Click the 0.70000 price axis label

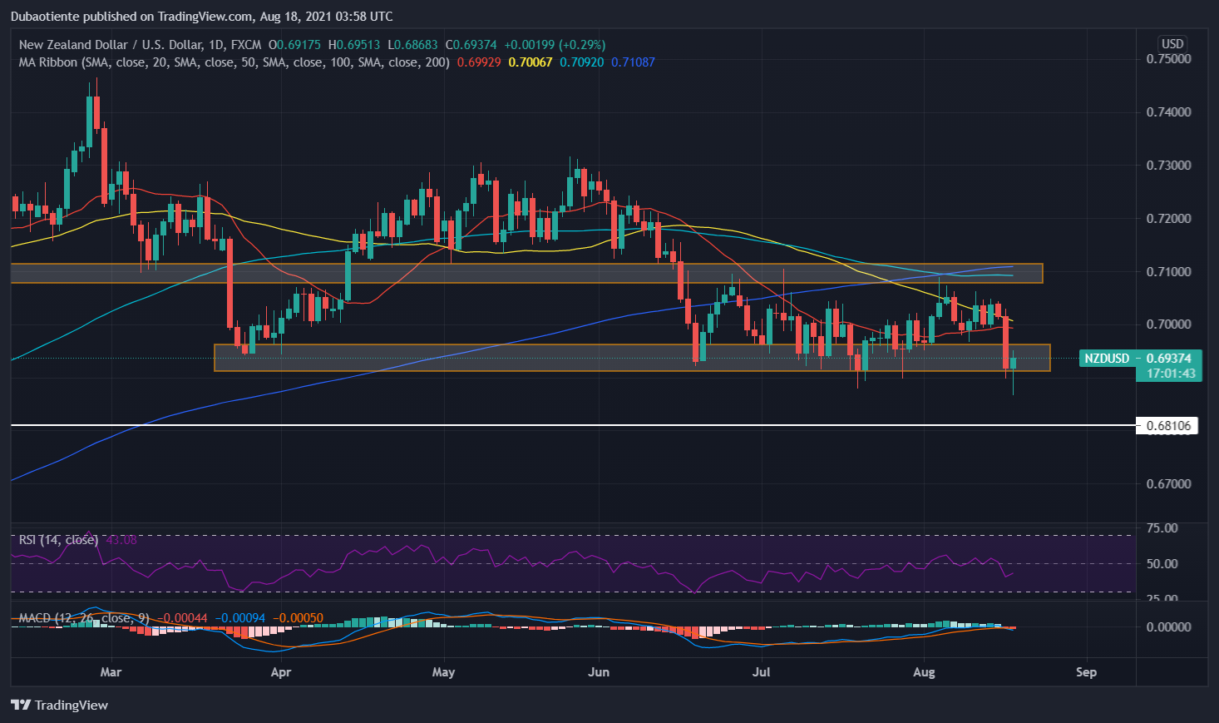[1168, 324]
